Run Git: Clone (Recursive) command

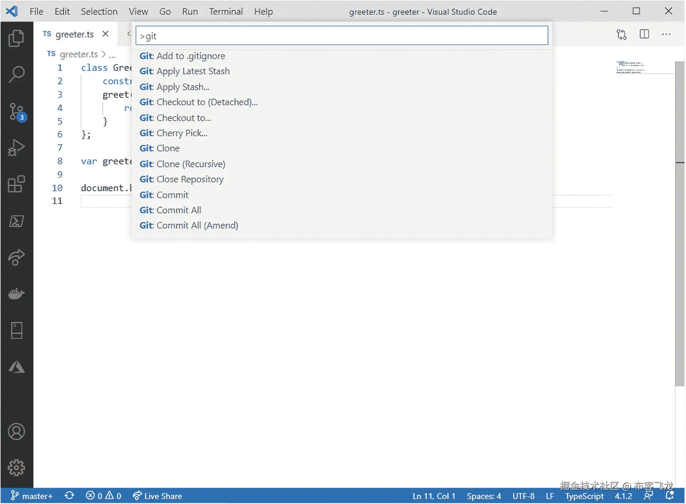point(342,164)
